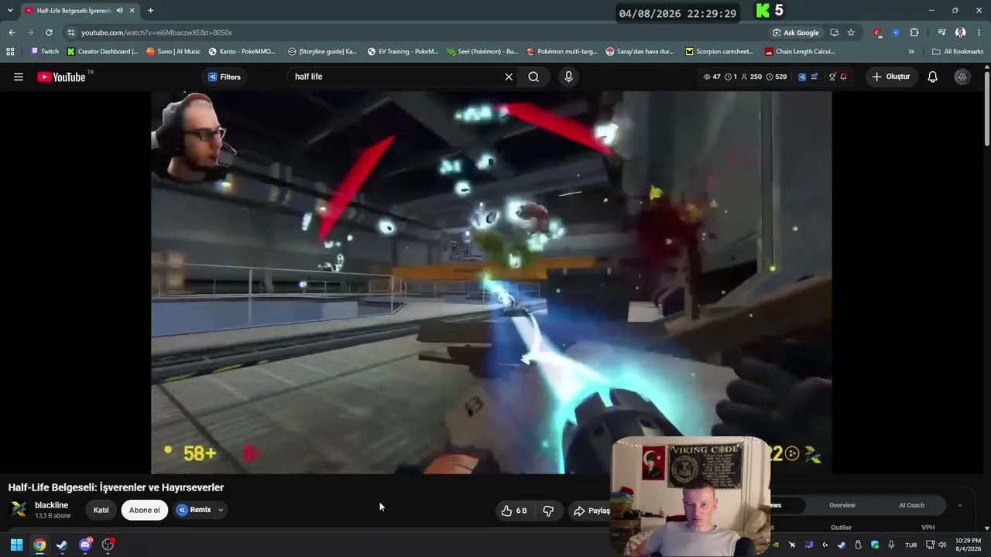991x557 pixels.
Task: Expand the Remix dropdown arrow
Action: coord(221,510)
